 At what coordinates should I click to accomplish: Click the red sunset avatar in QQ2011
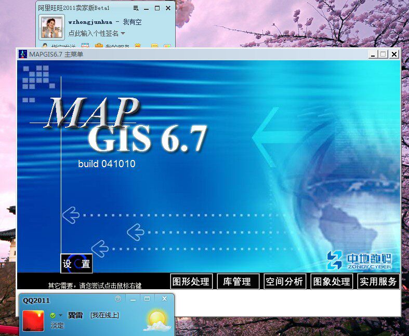(33, 321)
